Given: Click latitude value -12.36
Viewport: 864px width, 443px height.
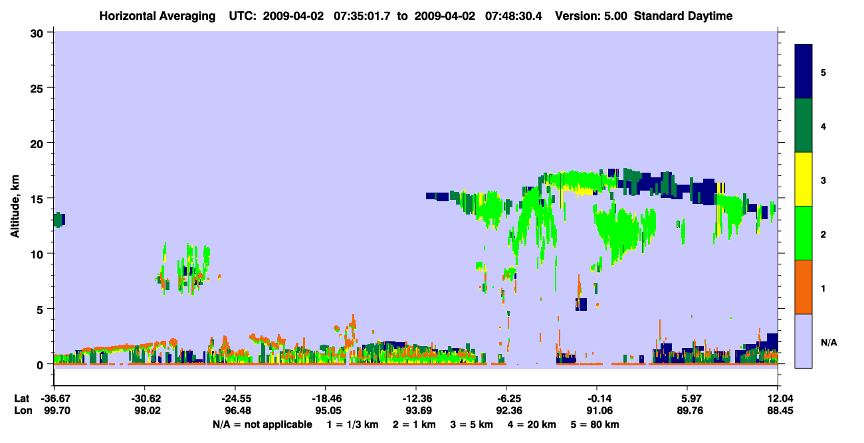Looking at the screenshot, I should 415,399.
